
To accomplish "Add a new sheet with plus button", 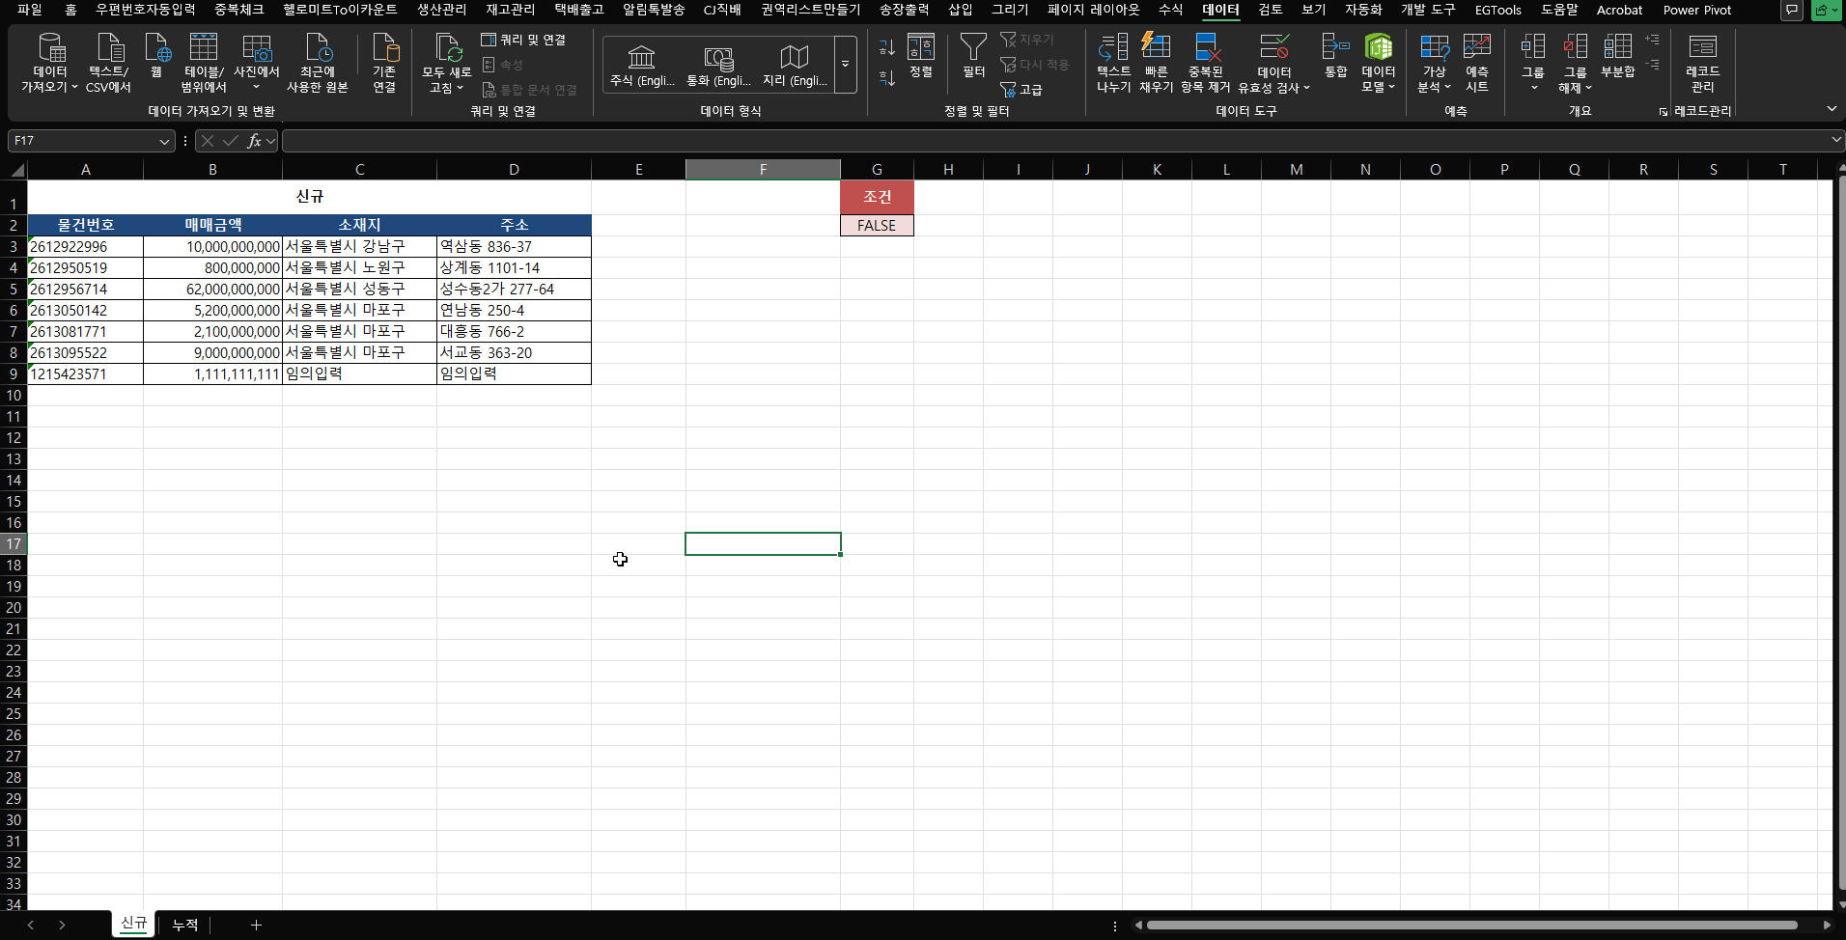I will pos(256,925).
